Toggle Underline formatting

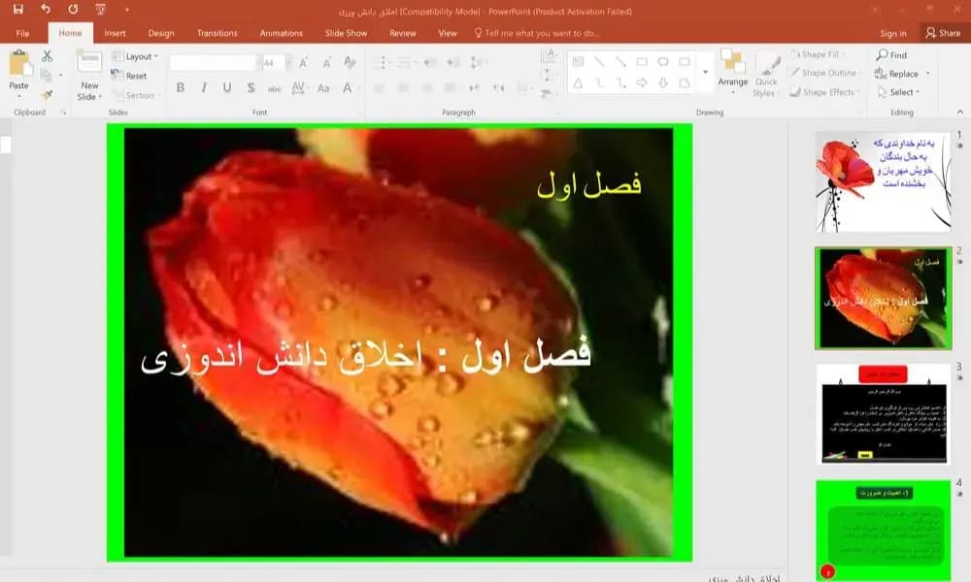coord(227,88)
